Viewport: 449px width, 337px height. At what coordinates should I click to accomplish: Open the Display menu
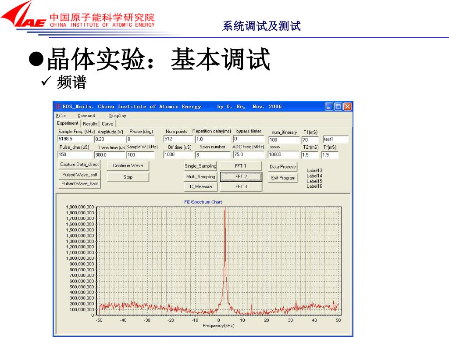pyautogui.click(x=118, y=116)
